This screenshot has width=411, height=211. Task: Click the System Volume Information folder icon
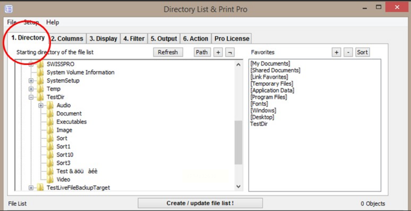40,72
